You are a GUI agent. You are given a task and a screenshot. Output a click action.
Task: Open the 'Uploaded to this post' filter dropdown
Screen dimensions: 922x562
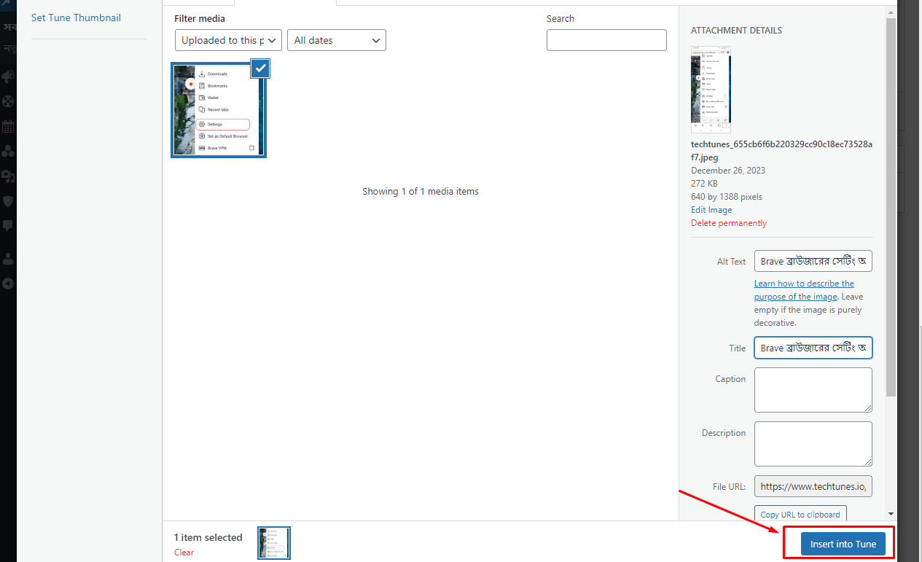pos(228,40)
